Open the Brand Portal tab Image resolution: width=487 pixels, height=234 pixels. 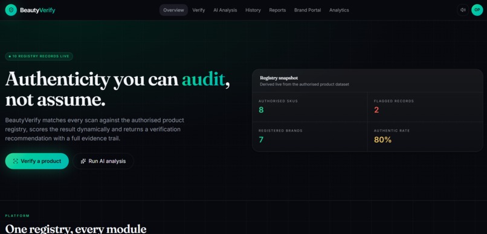[x=308, y=10]
